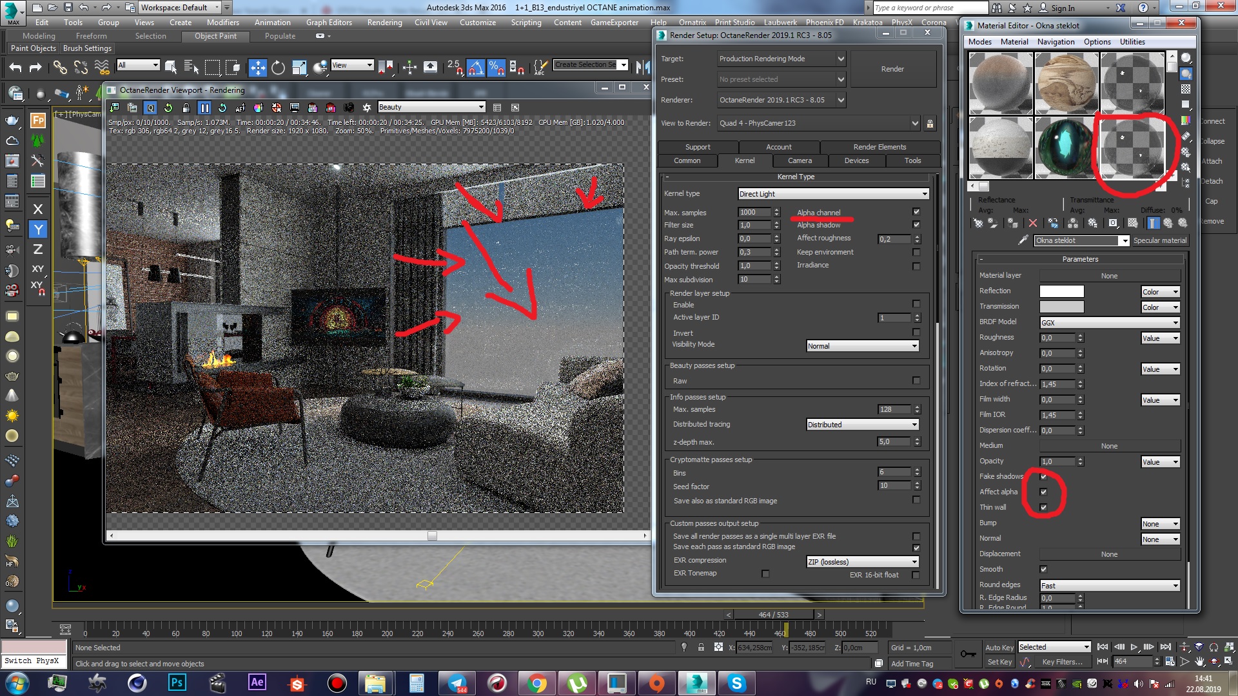This screenshot has width=1238, height=696.
Task: Activate the Select and Rotate tool
Action: 278,67
